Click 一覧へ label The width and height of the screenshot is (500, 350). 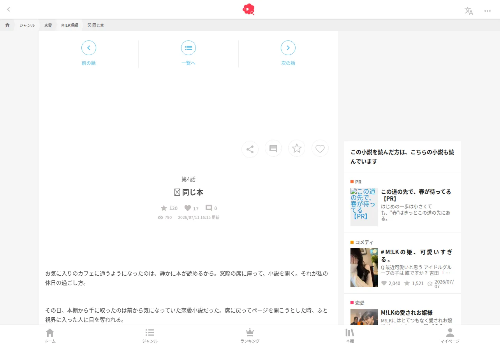tap(188, 63)
